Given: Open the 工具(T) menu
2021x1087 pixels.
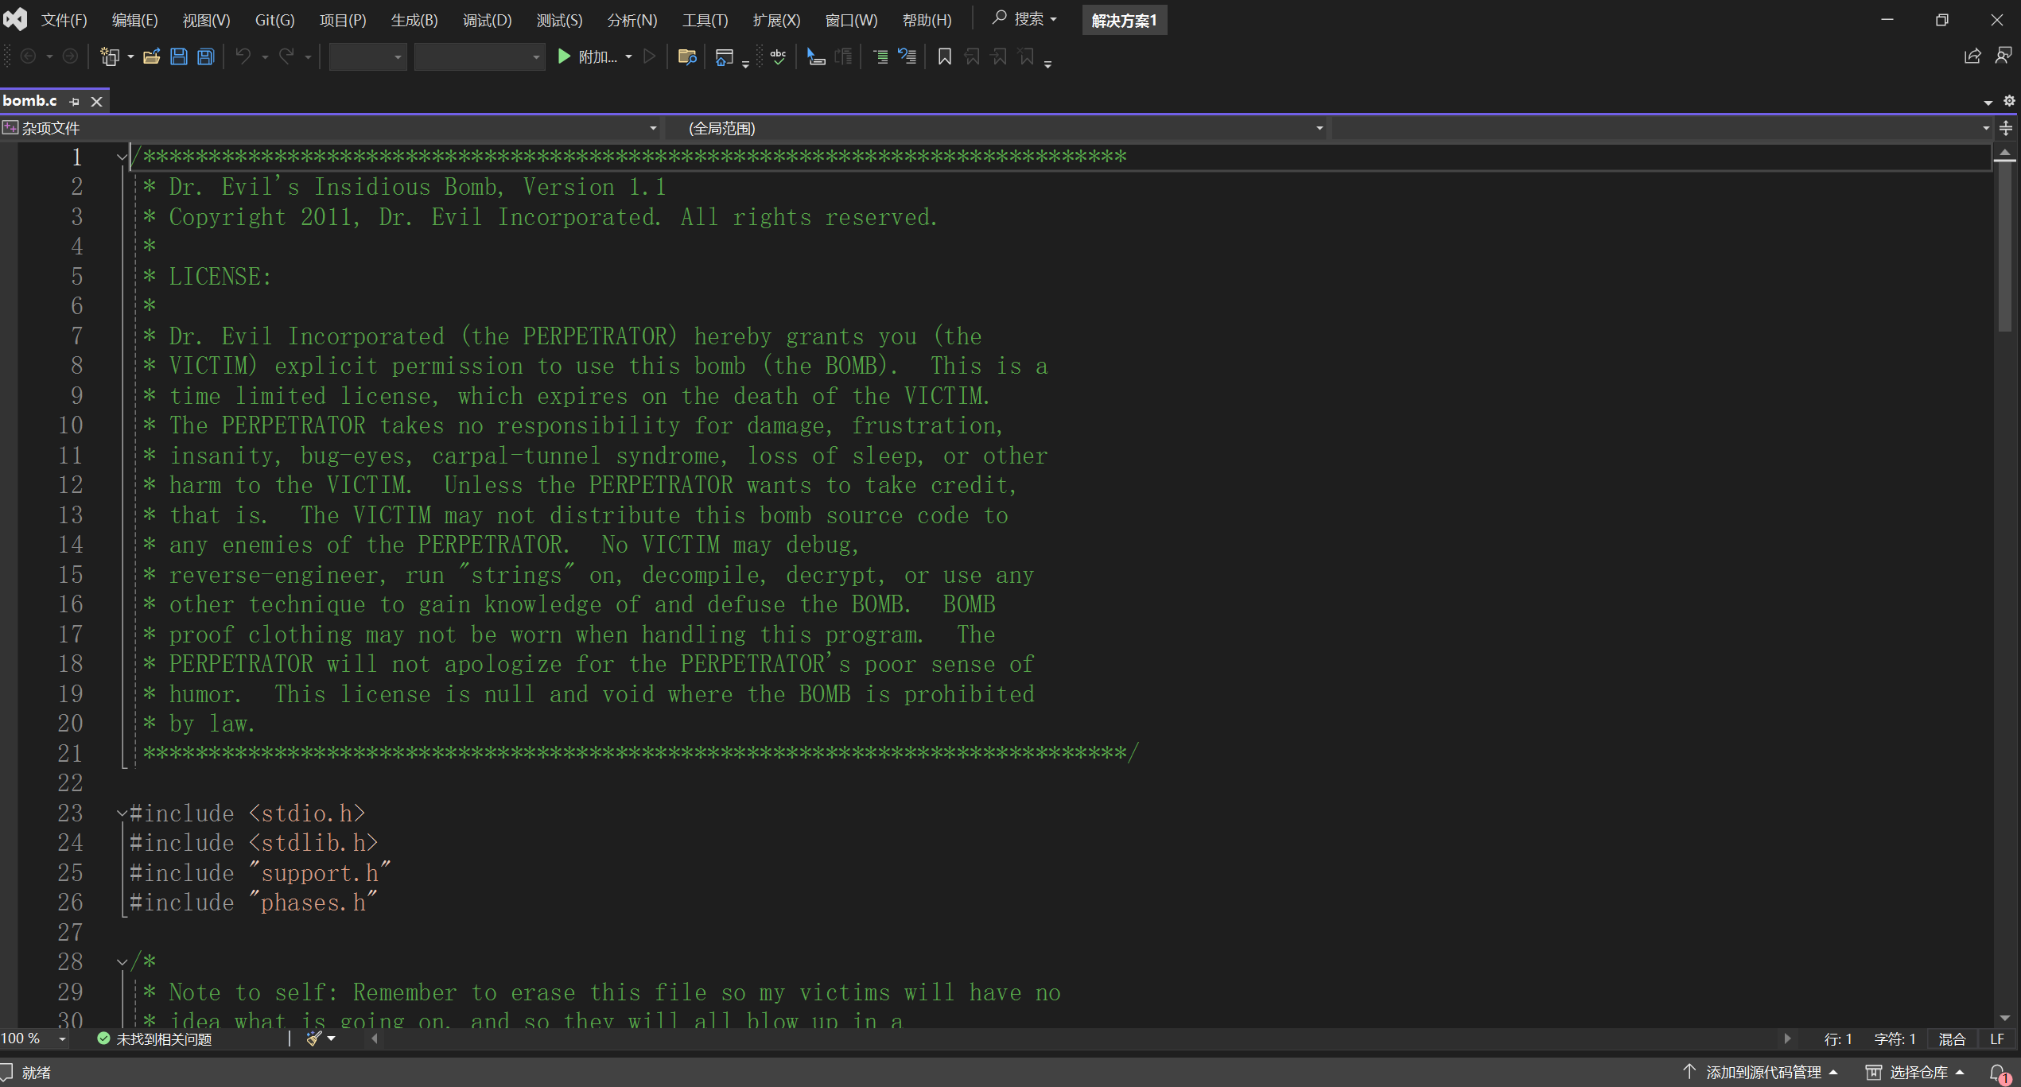Looking at the screenshot, I should tap(705, 20).
